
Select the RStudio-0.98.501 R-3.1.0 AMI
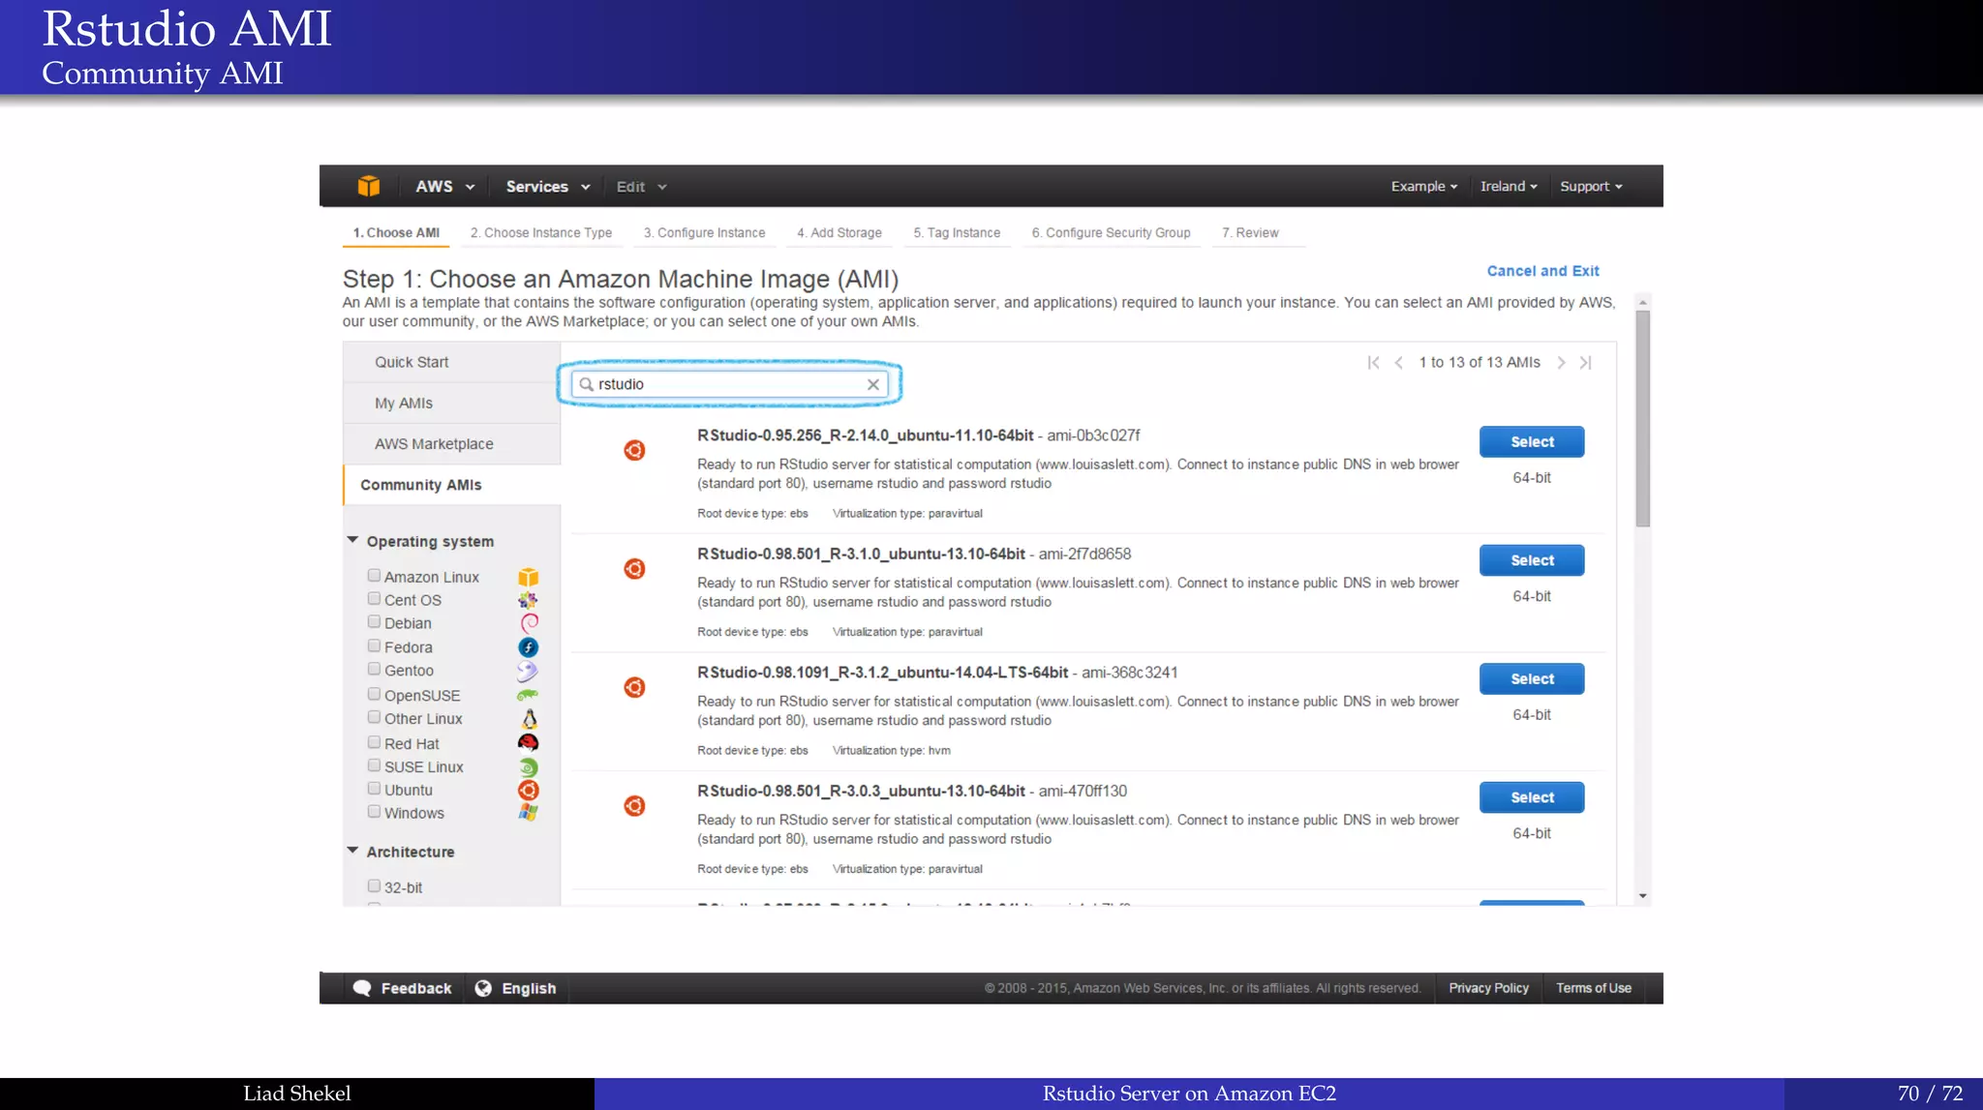pos(1532,560)
